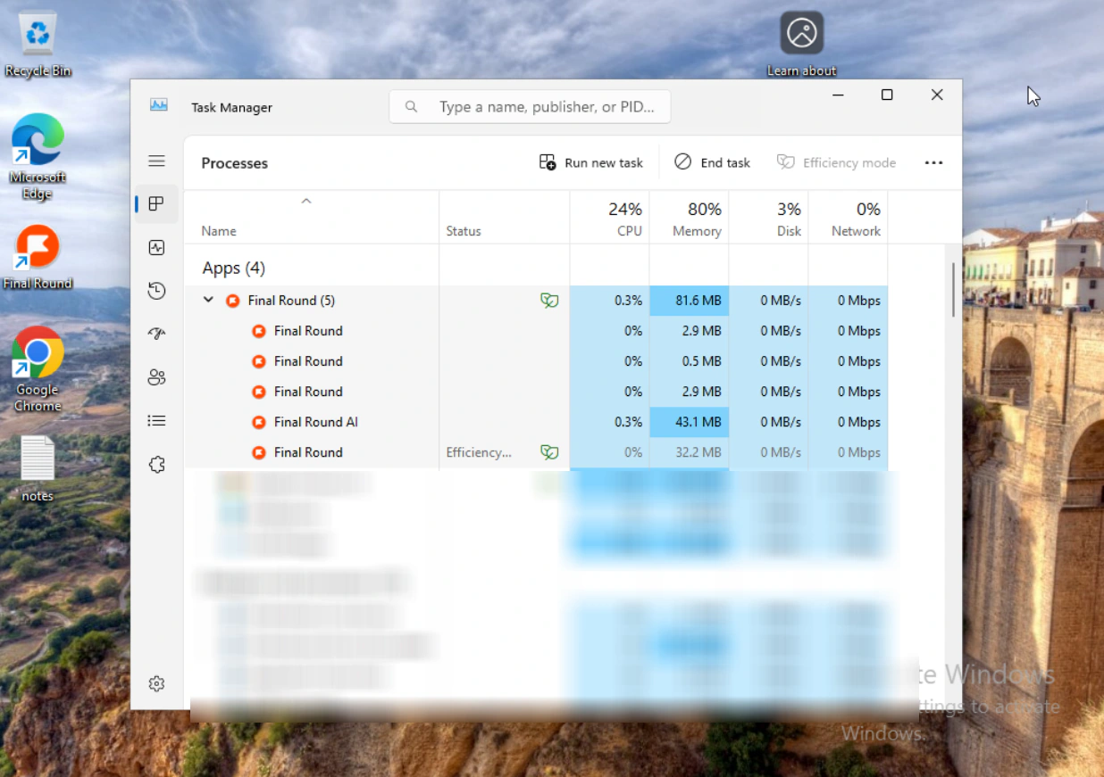Sort processes by CPU column
The height and width of the screenshot is (777, 1104).
tap(609, 217)
